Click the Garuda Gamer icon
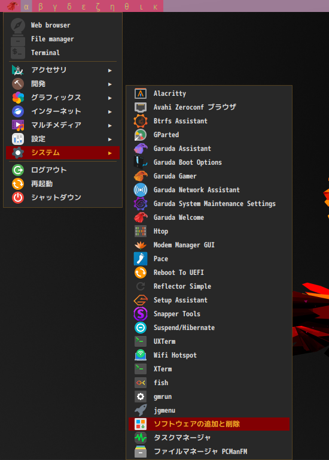 (141, 176)
